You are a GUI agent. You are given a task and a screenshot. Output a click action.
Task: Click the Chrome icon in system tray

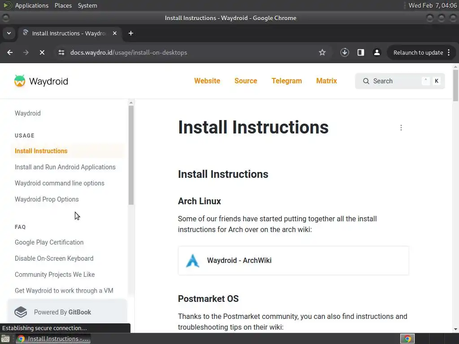407,339
